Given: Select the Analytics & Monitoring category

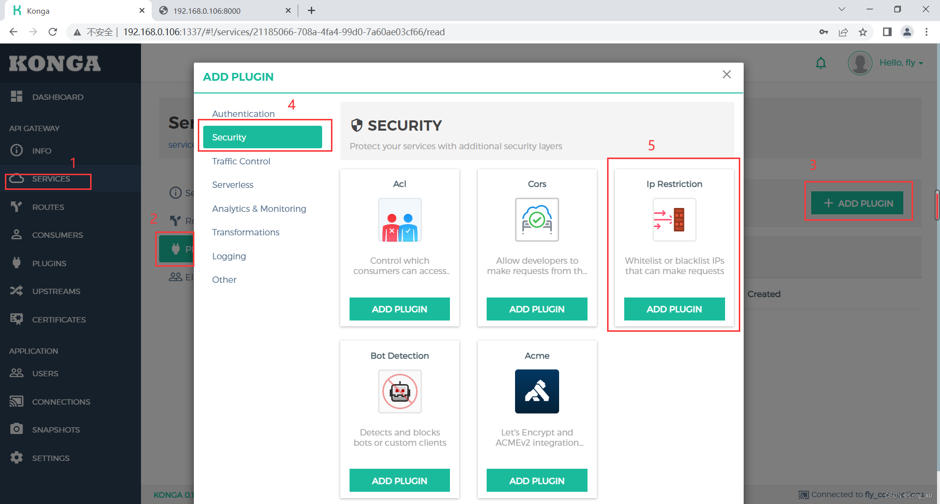Looking at the screenshot, I should click(259, 208).
